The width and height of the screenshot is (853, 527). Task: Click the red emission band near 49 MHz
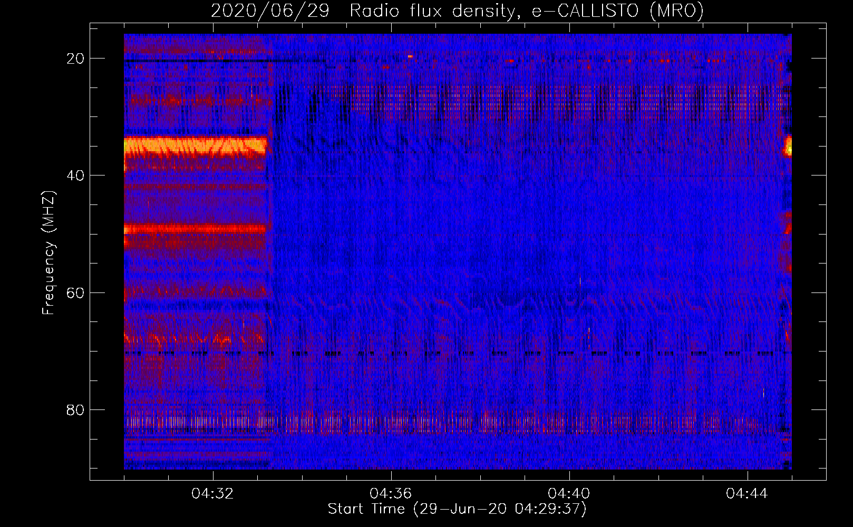[x=195, y=229]
